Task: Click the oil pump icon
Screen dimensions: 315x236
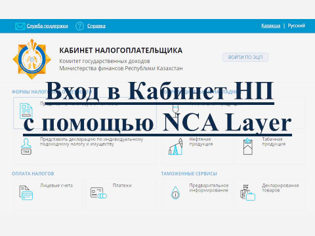Action: 175,146
